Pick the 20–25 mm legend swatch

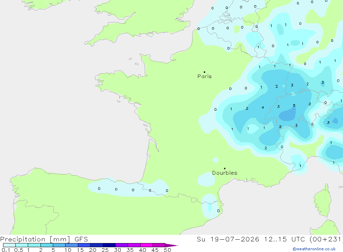pyautogui.click(x=96, y=245)
